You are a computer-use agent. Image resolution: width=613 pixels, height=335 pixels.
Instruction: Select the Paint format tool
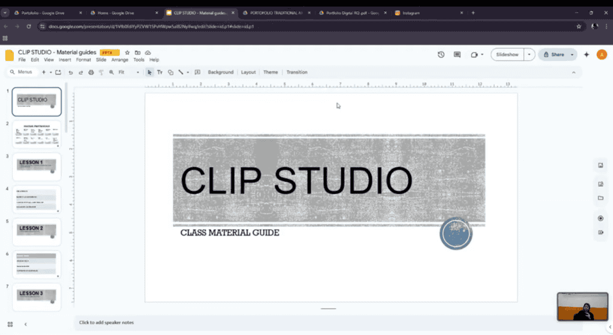tap(101, 72)
